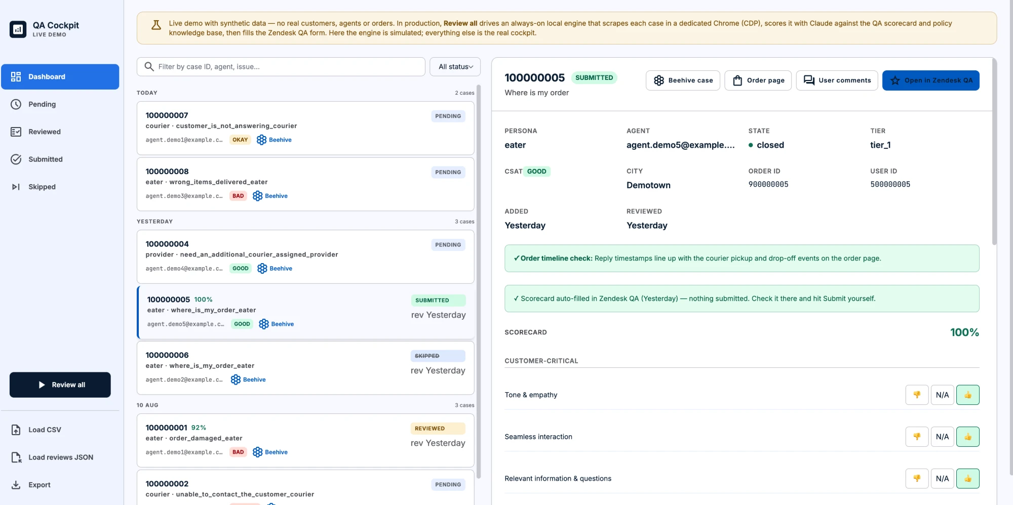Viewport: 1013px width, 505px height.
Task: Rate Tone & empathy thumbs up
Action: [967, 395]
